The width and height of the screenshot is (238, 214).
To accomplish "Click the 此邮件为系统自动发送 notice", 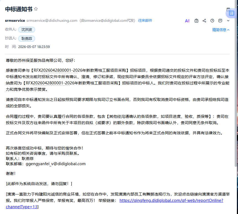I will [x=39, y=184].
